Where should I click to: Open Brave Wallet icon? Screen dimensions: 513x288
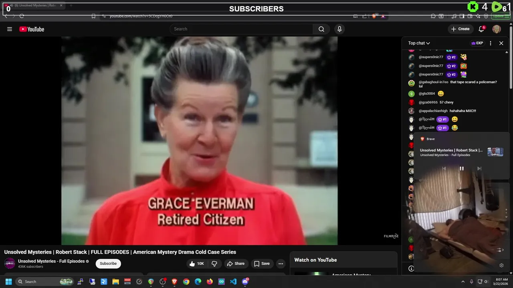(470, 16)
